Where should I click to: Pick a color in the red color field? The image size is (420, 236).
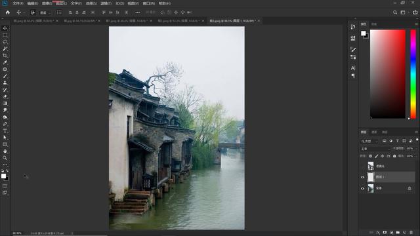388,74
